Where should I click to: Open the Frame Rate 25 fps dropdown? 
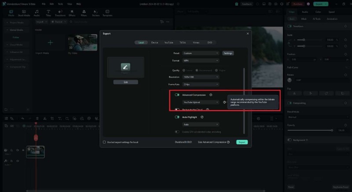201,84
